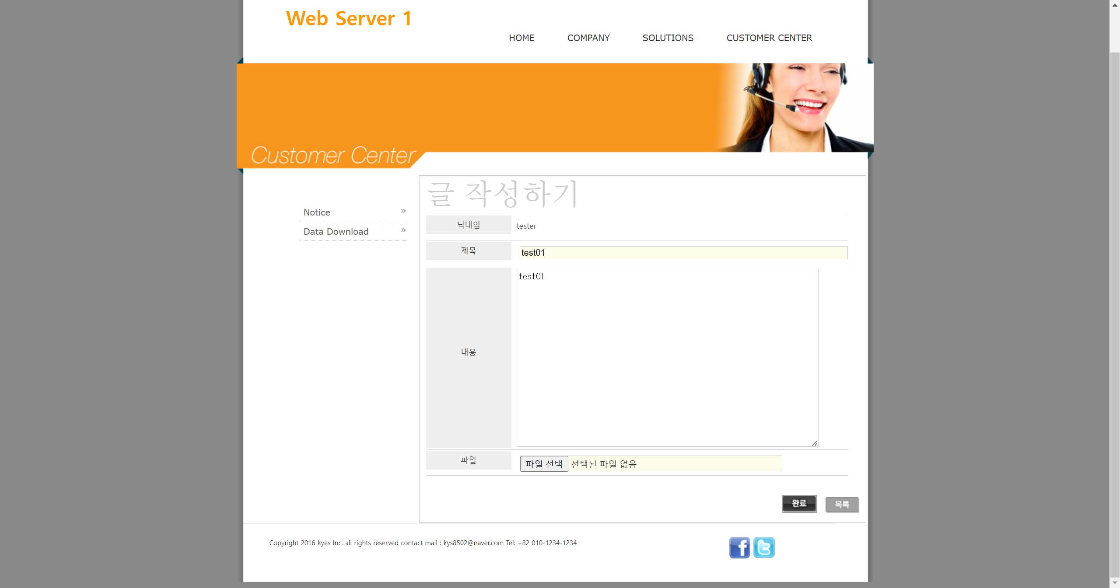Click the Twitter icon in footer

tap(764, 547)
